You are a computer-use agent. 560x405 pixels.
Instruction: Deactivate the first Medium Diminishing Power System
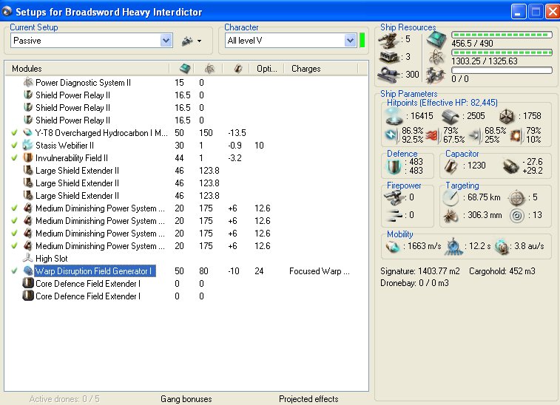click(x=14, y=208)
